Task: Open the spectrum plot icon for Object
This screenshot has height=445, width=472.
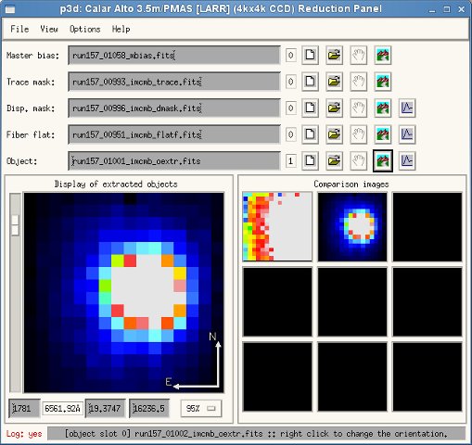Action: click(x=407, y=161)
